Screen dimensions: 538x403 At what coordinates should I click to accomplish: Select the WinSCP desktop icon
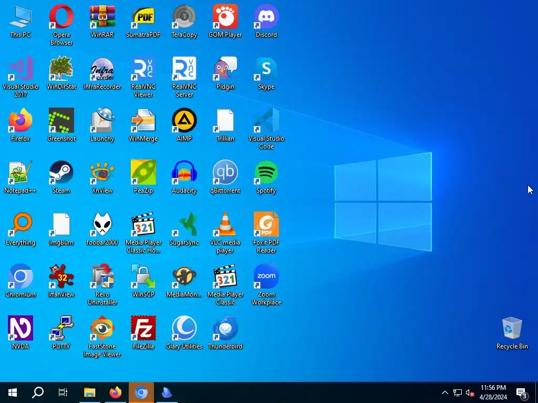143,281
